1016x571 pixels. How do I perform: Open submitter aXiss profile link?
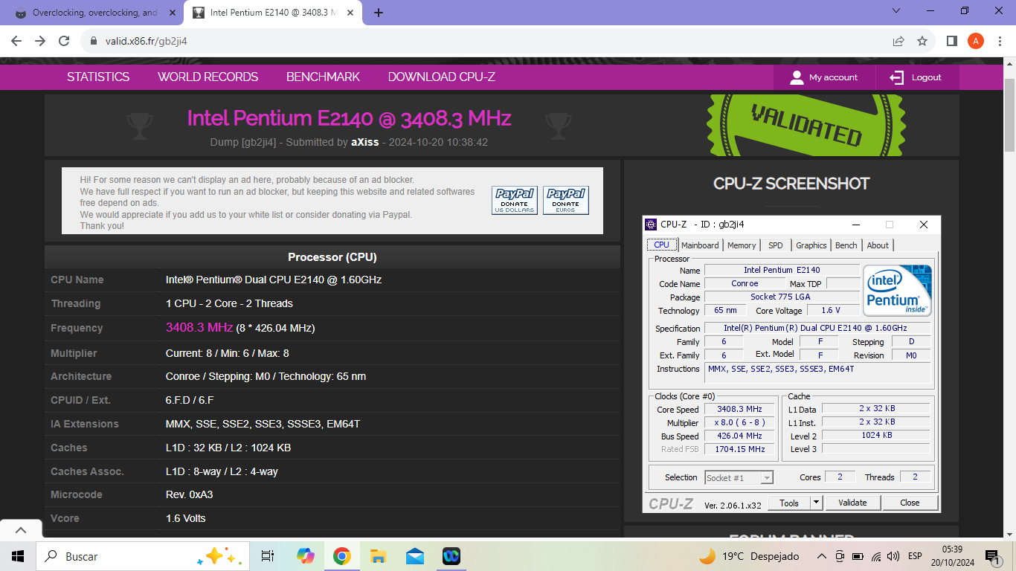click(364, 142)
